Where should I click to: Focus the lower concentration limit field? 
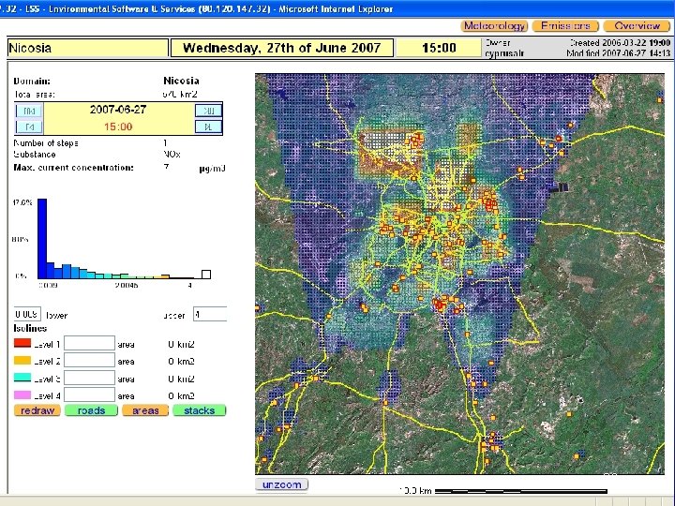click(x=27, y=314)
